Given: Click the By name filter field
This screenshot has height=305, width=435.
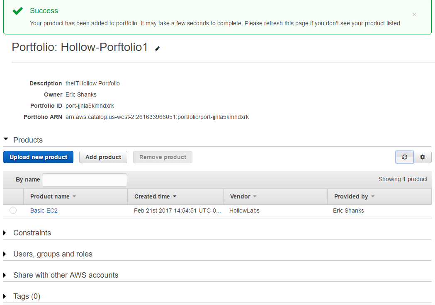Looking at the screenshot, I should pos(85,179).
